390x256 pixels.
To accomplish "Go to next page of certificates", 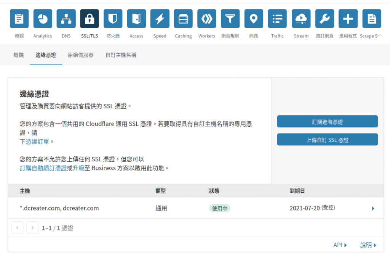I will [33, 228].
